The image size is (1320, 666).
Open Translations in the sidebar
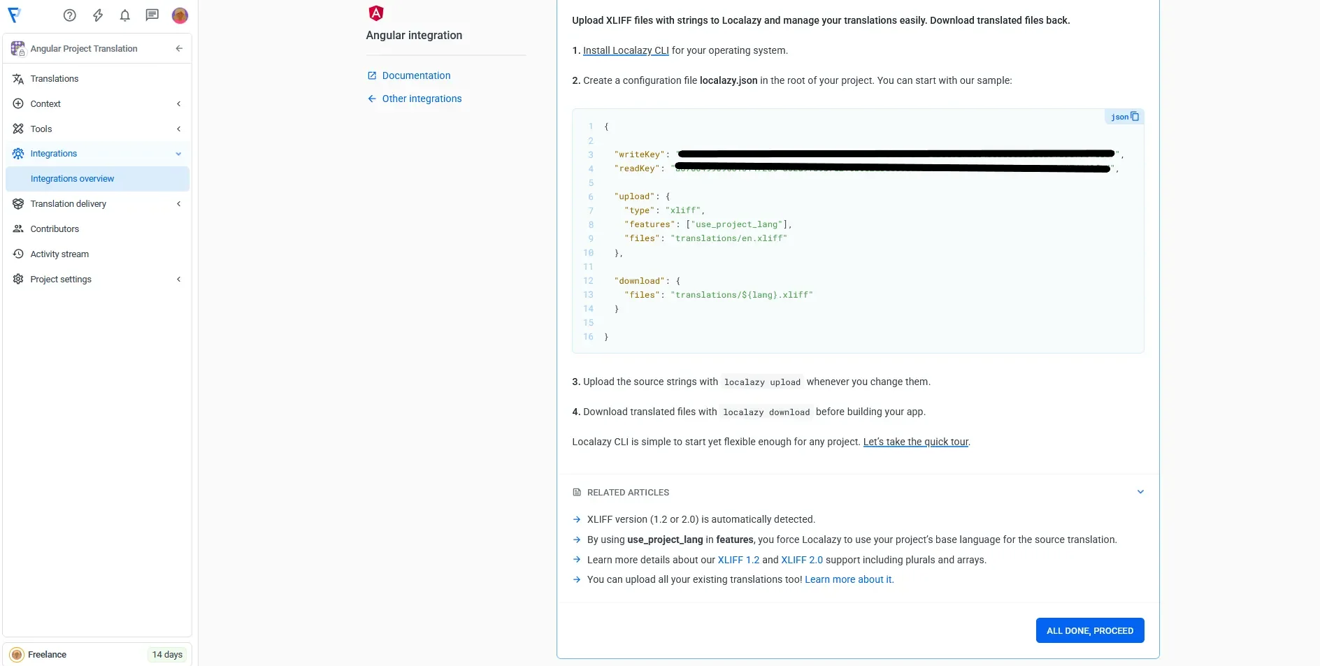tap(55, 79)
